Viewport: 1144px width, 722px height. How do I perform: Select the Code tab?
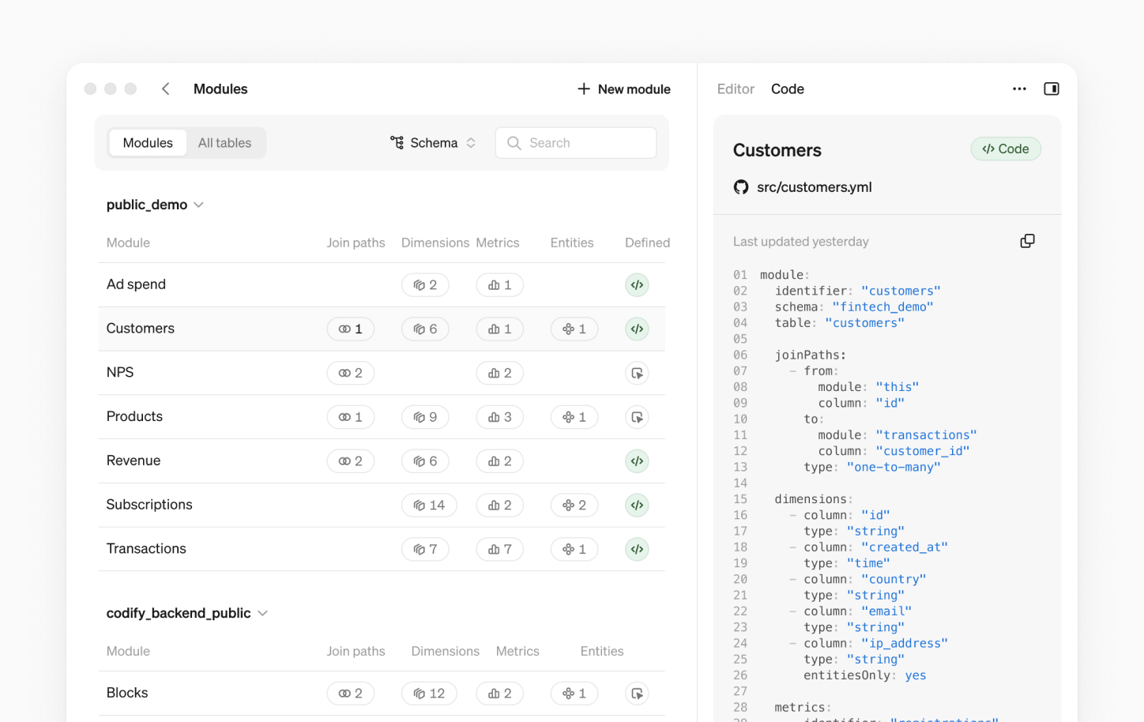(787, 89)
